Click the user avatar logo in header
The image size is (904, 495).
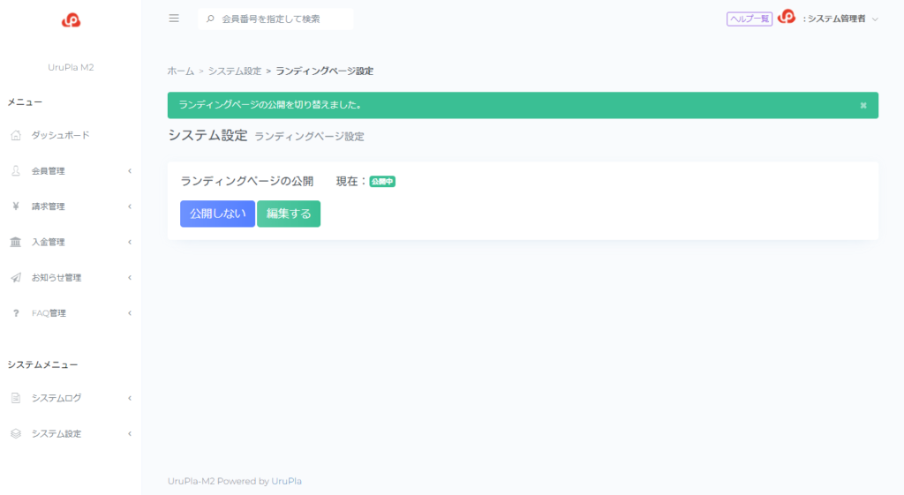787,17
